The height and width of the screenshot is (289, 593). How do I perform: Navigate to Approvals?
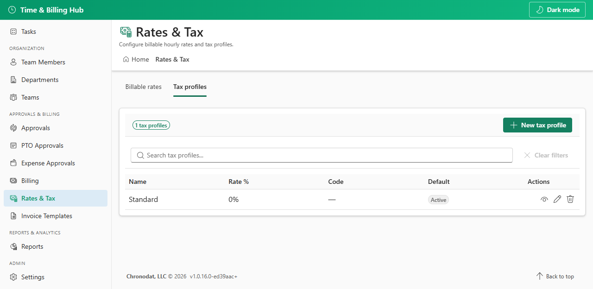point(56,128)
